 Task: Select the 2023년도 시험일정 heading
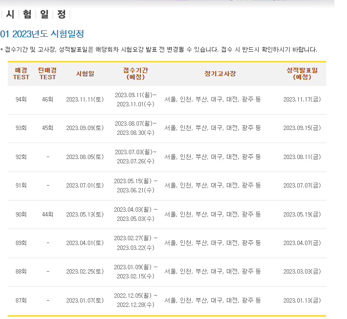(x=42, y=34)
